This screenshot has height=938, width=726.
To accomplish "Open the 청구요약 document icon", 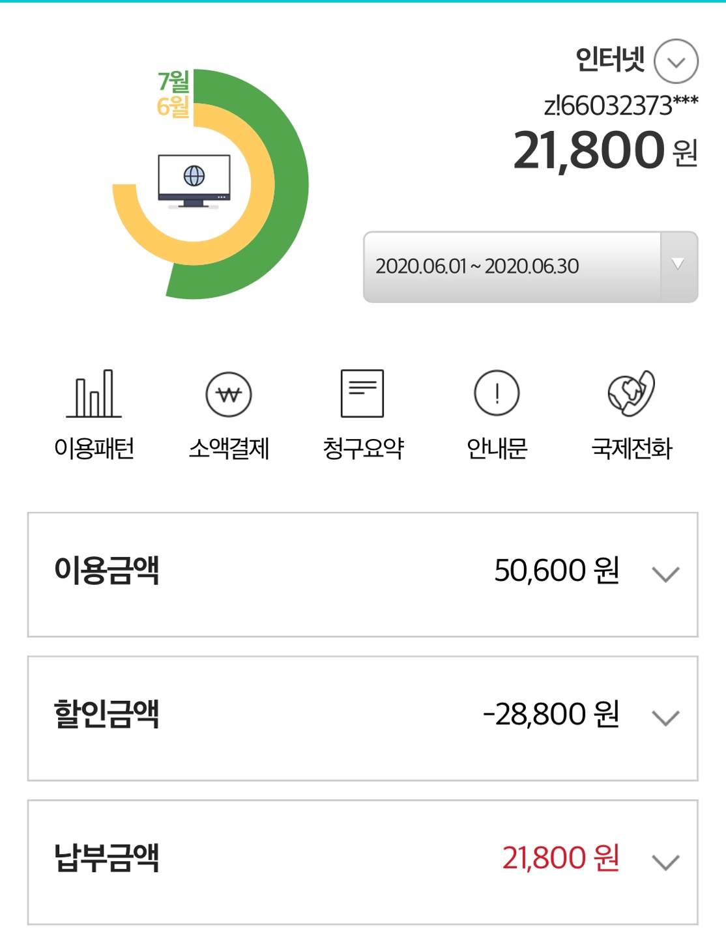I will [362, 393].
